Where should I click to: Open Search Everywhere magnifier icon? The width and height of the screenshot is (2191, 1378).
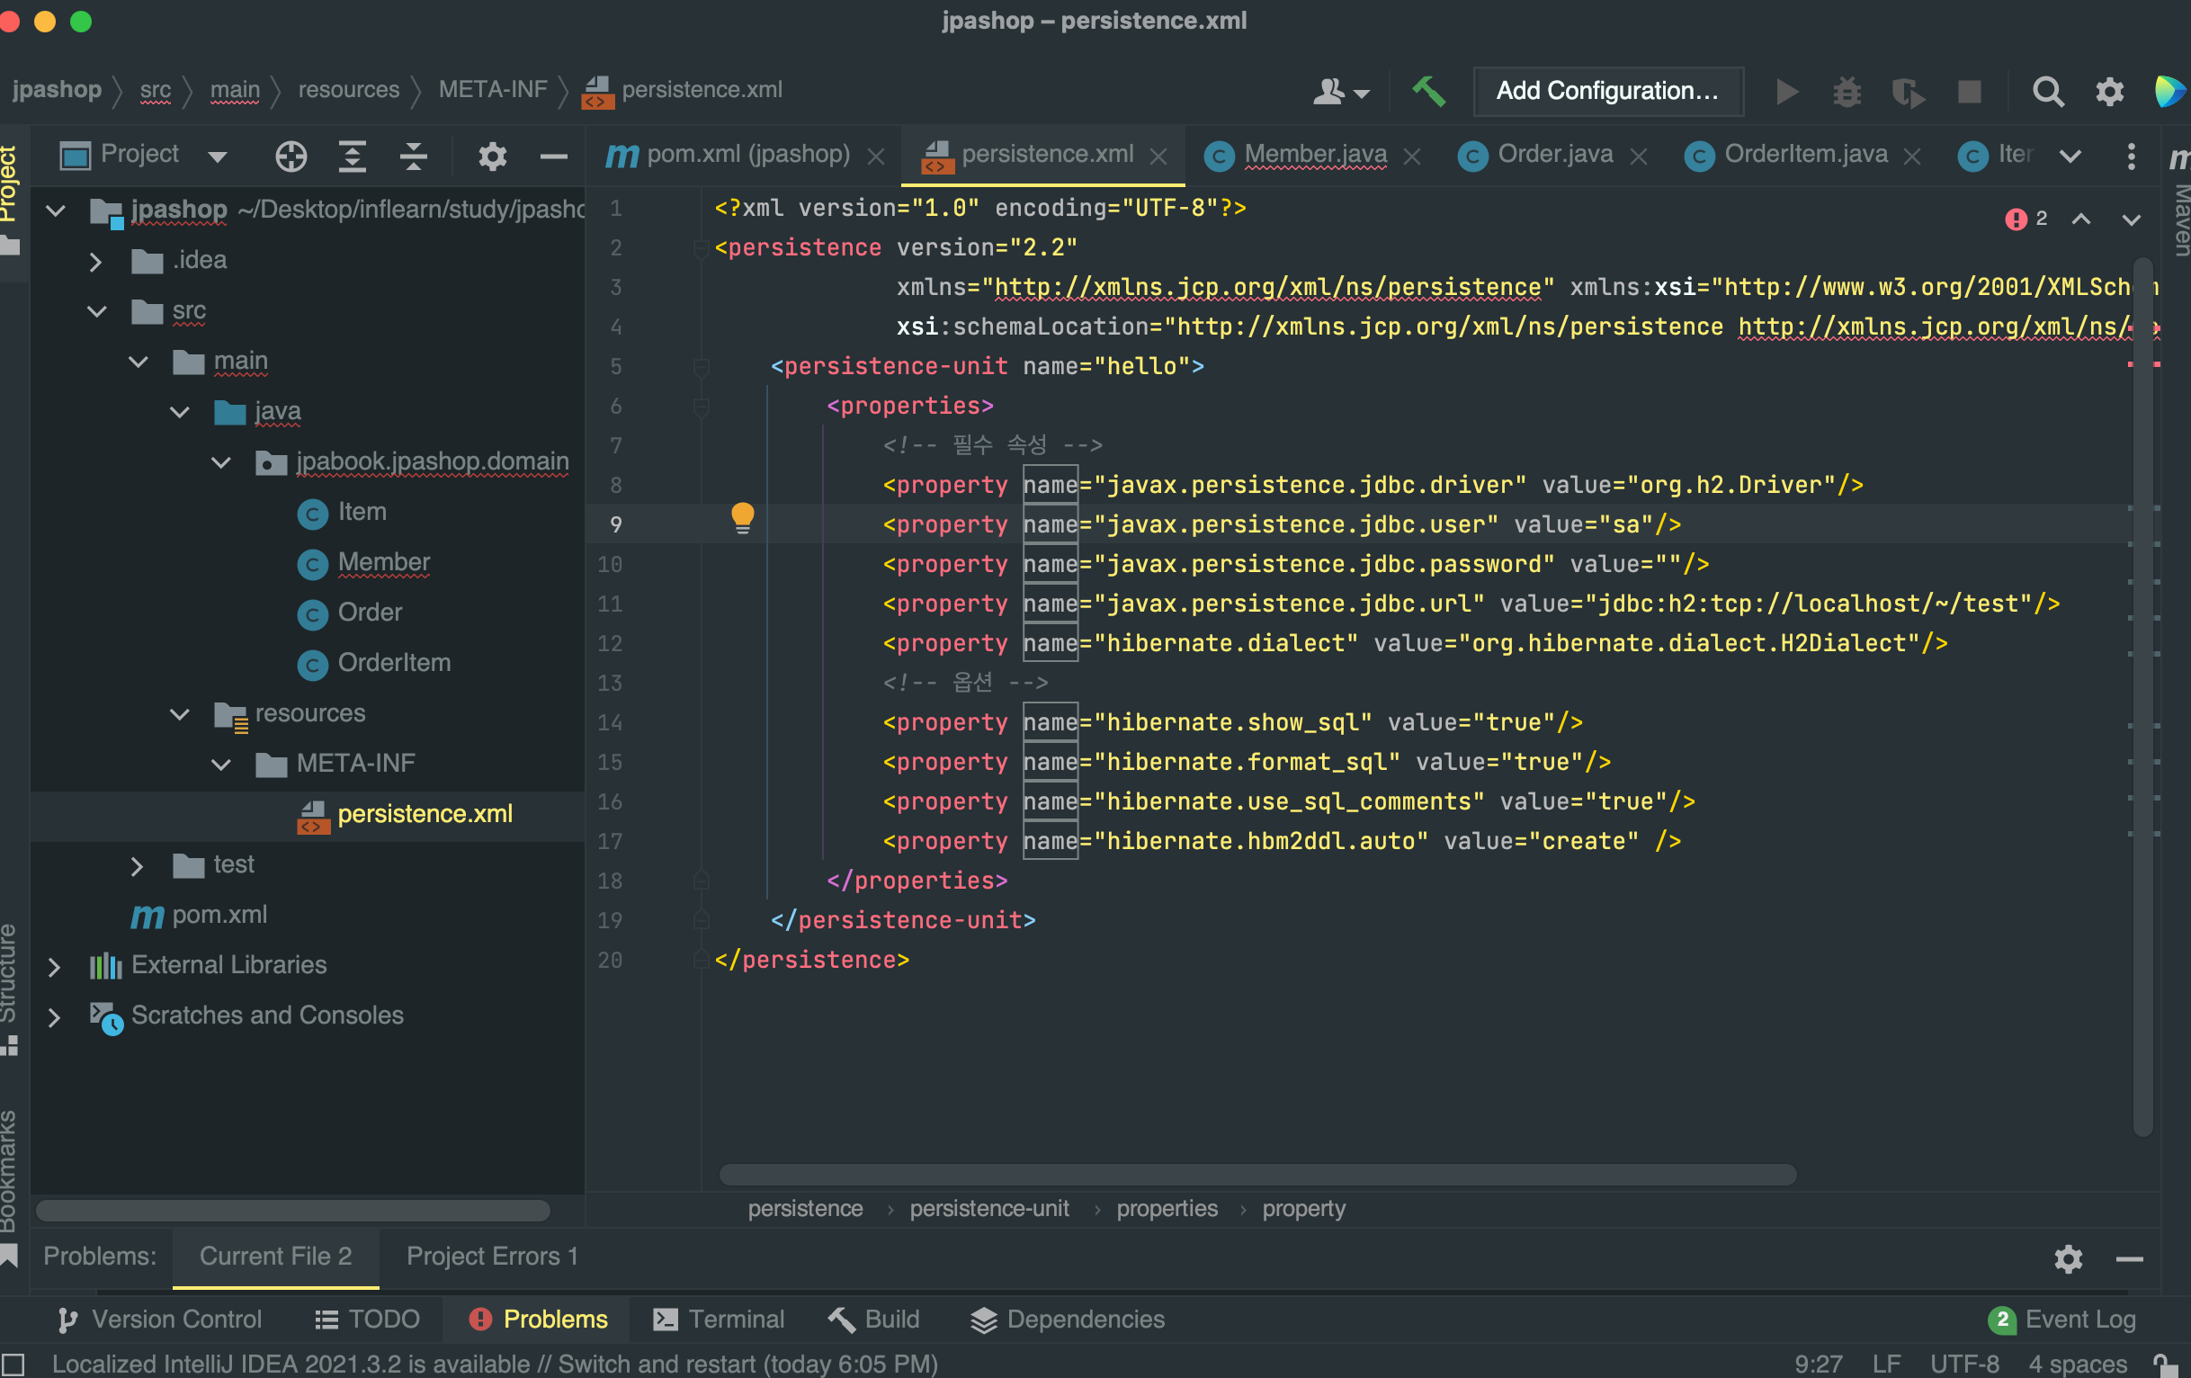click(2049, 92)
